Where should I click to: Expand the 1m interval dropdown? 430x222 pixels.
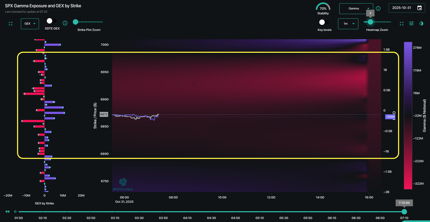pyautogui.click(x=348, y=24)
